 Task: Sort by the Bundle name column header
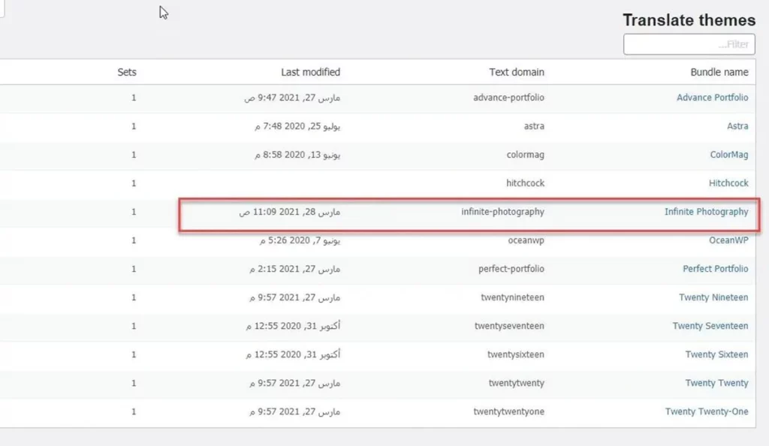click(x=719, y=72)
